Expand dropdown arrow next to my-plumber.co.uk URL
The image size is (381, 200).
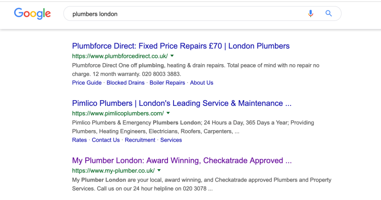(x=159, y=170)
